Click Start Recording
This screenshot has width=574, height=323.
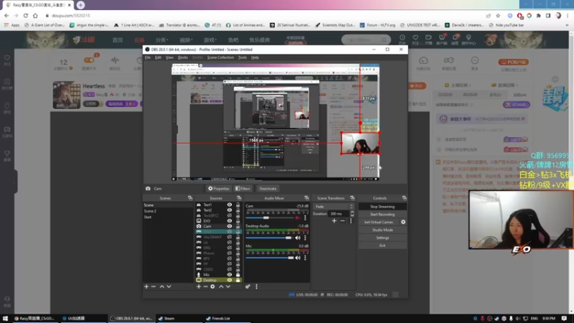click(382, 215)
